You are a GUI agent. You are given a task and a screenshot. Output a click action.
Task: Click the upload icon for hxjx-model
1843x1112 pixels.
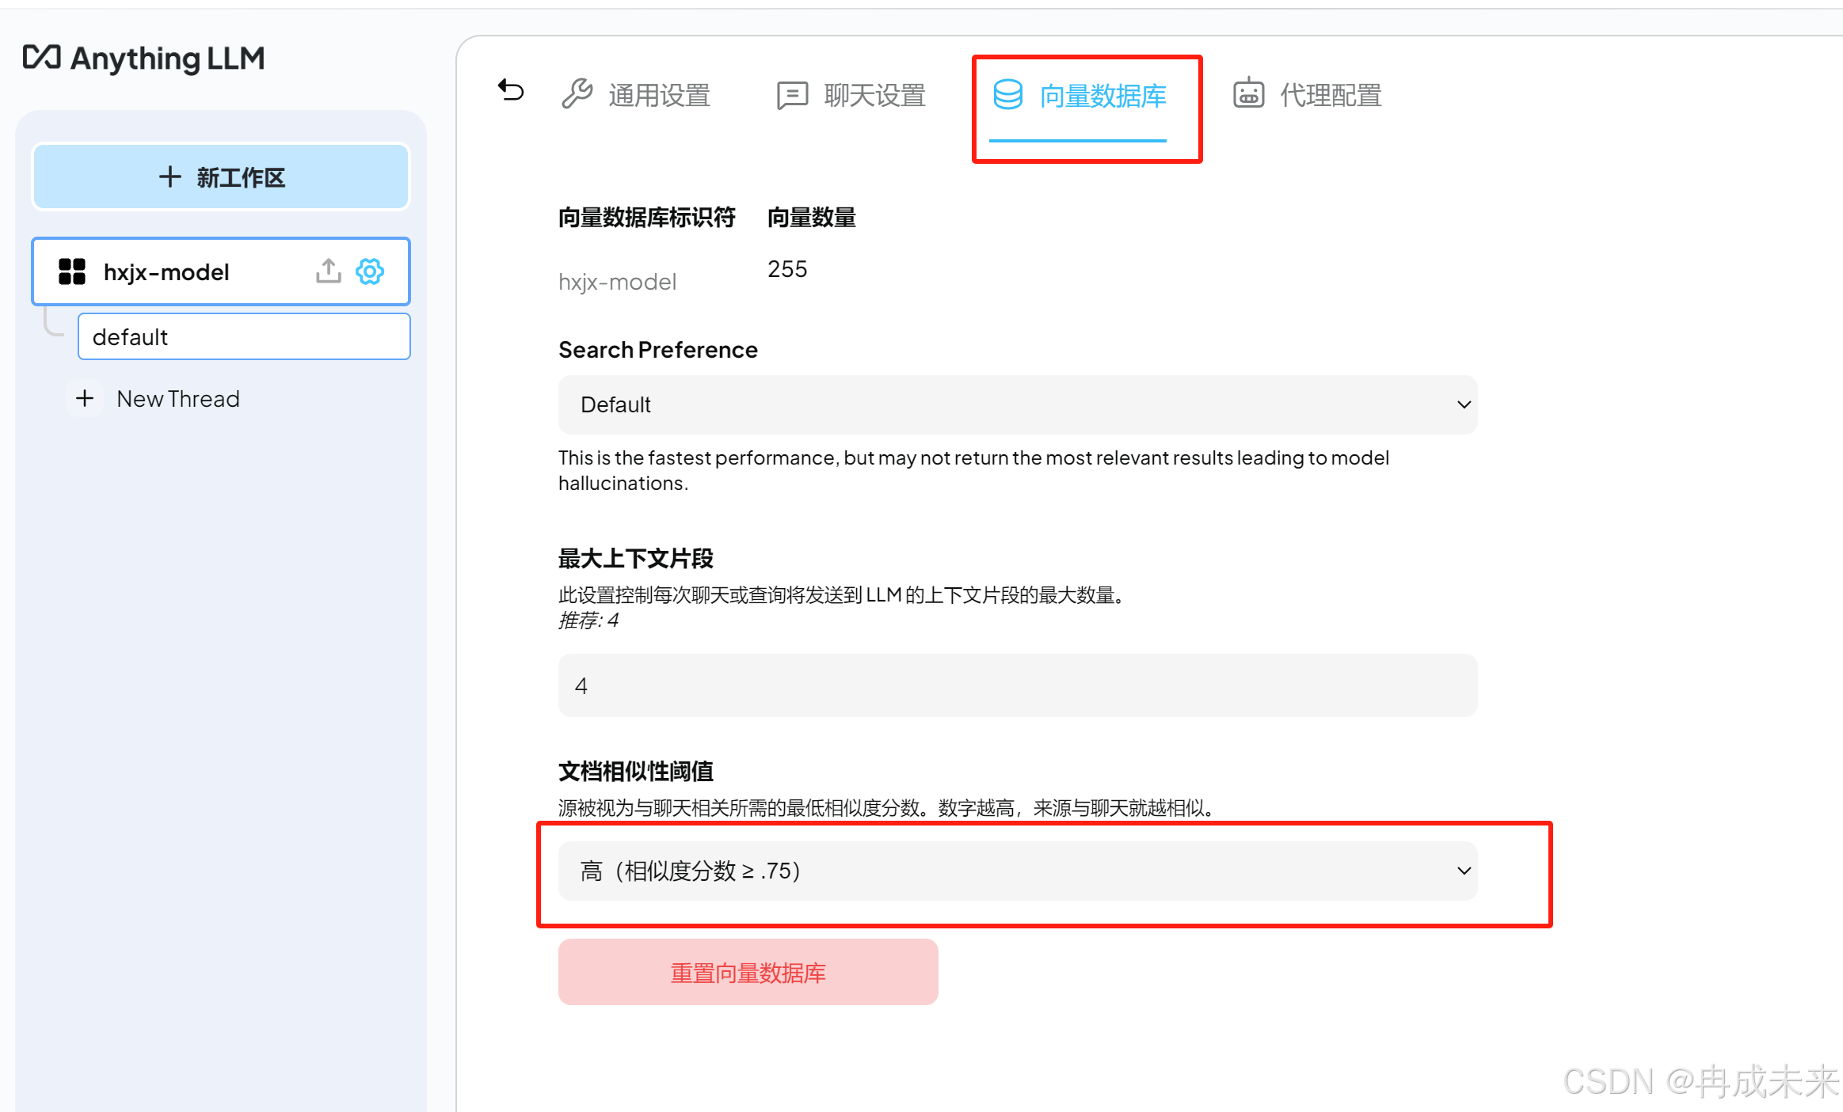click(x=328, y=271)
